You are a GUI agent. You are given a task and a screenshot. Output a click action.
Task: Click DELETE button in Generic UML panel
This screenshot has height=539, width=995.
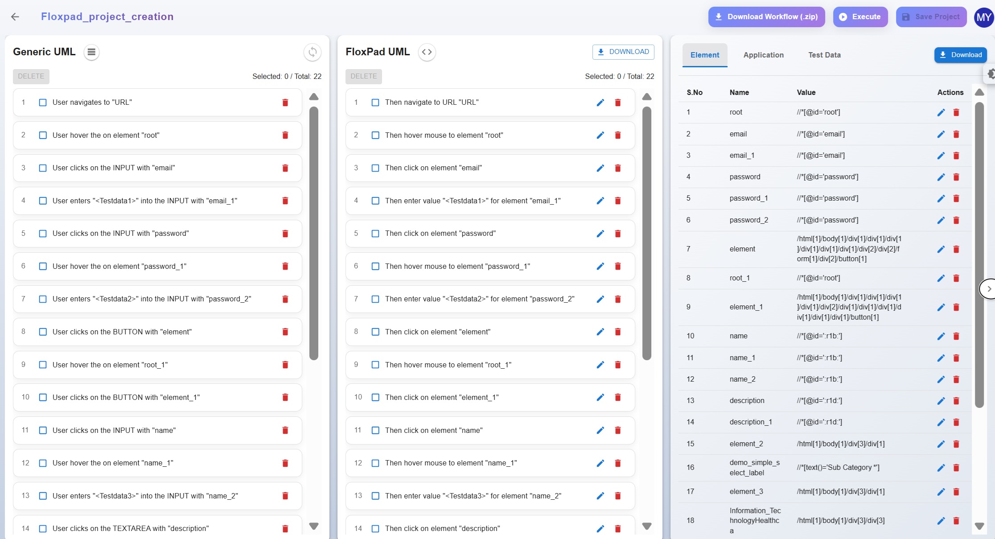tap(31, 76)
